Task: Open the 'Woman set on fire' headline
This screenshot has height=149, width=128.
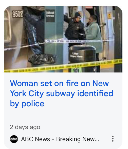Action: [x=62, y=94]
